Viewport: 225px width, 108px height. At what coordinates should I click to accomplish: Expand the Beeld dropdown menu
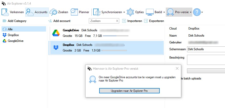pyautogui.click(x=164, y=12)
